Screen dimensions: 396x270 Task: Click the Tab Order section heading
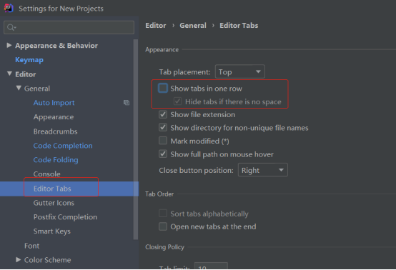pos(159,194)
